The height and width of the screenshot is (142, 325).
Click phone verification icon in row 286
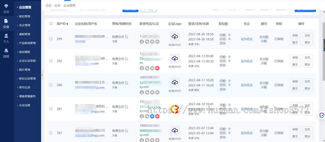pyautogui.click(x=142, y=92)
